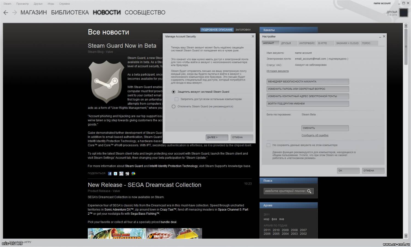This screenshot has height=247, width=411.
Task: Confirm settings with OK button
Action: (x=348, y=171)
